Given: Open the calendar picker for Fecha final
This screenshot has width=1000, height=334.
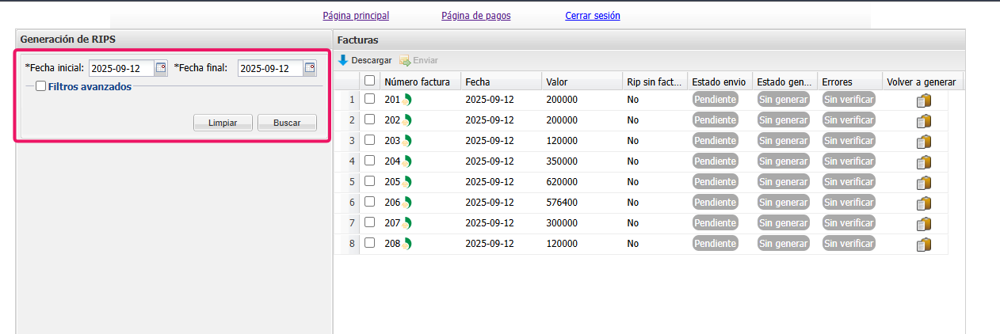Looking at the screenshot, I should coord(310,68).
